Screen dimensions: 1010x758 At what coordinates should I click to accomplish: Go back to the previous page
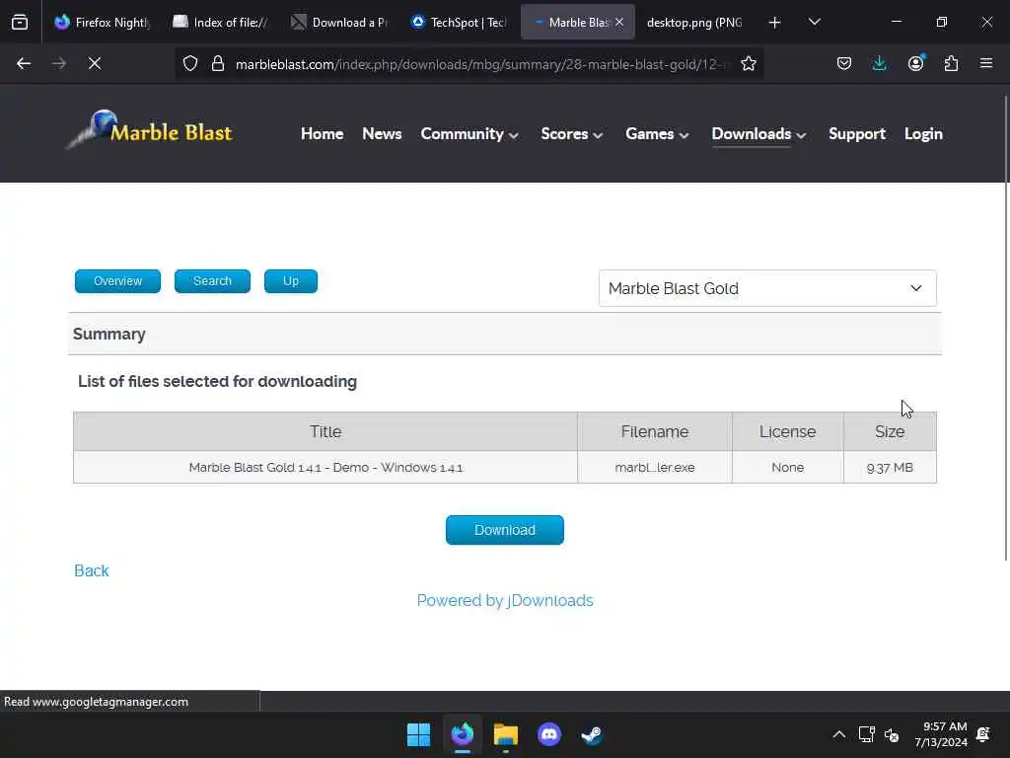tap(24, 63)
